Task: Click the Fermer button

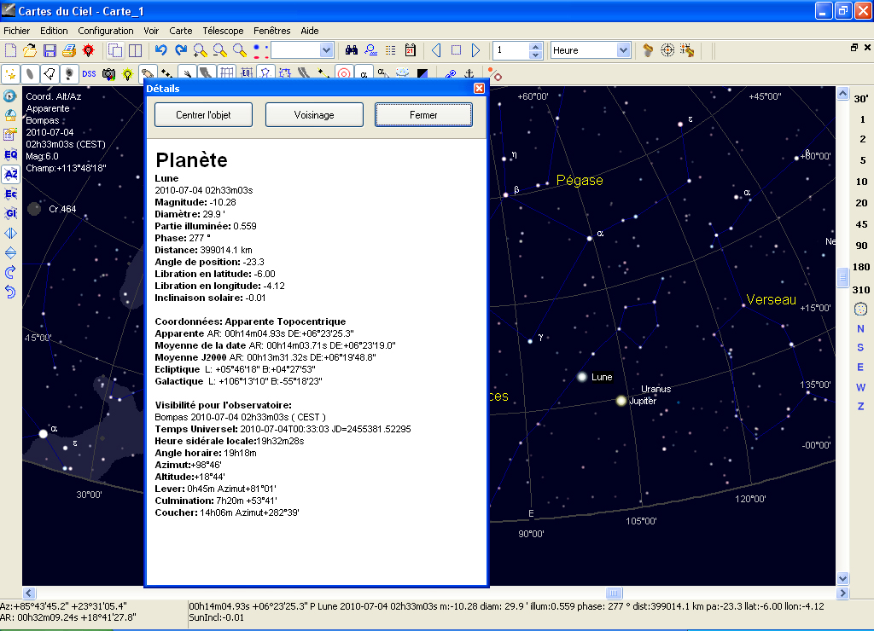Action: click(423, 115)
